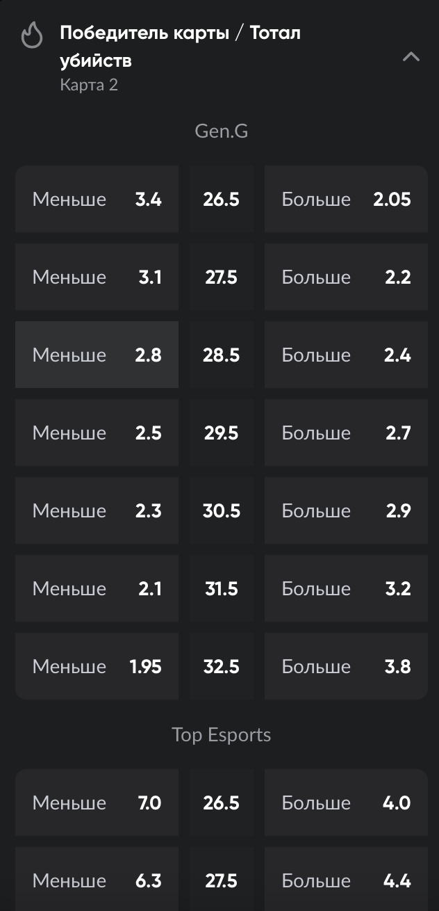Tap Gen.G Меньше 29.5 odds 2.5
This screenshot has width=439, height=911.
point(97,433)
